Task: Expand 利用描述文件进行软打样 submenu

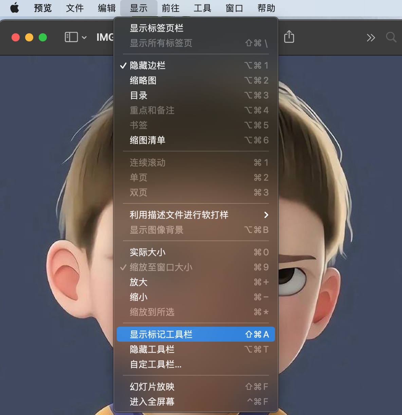Action: (196, 215)
